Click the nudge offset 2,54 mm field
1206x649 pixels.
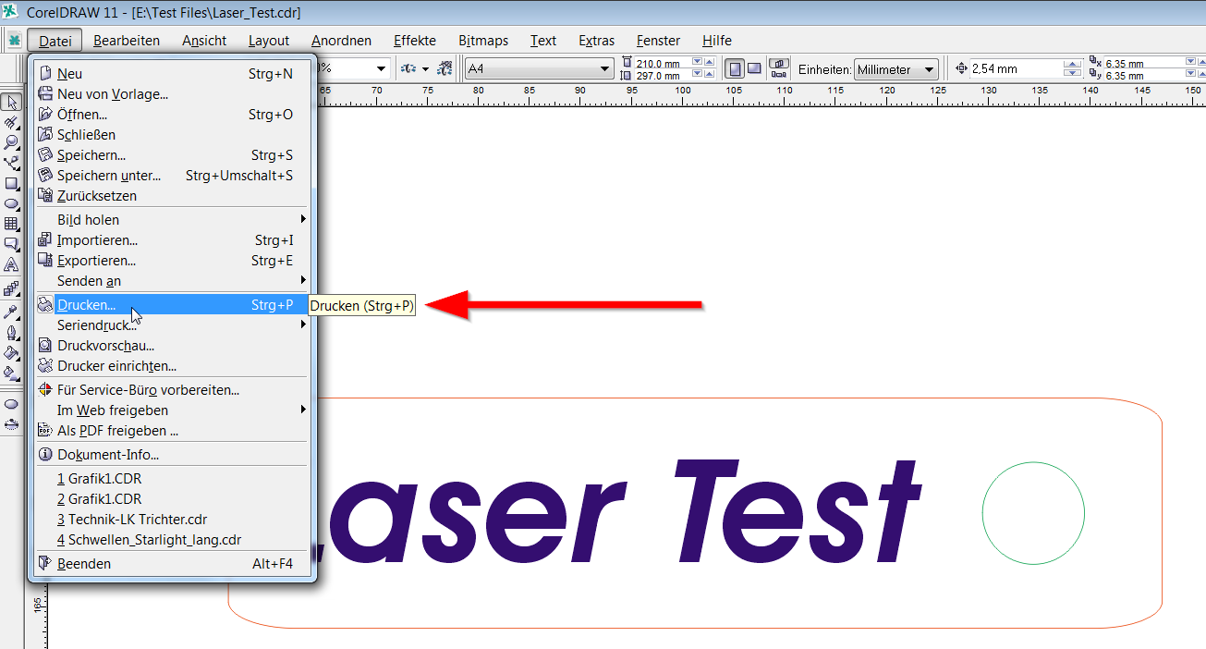pos(1014,69)
